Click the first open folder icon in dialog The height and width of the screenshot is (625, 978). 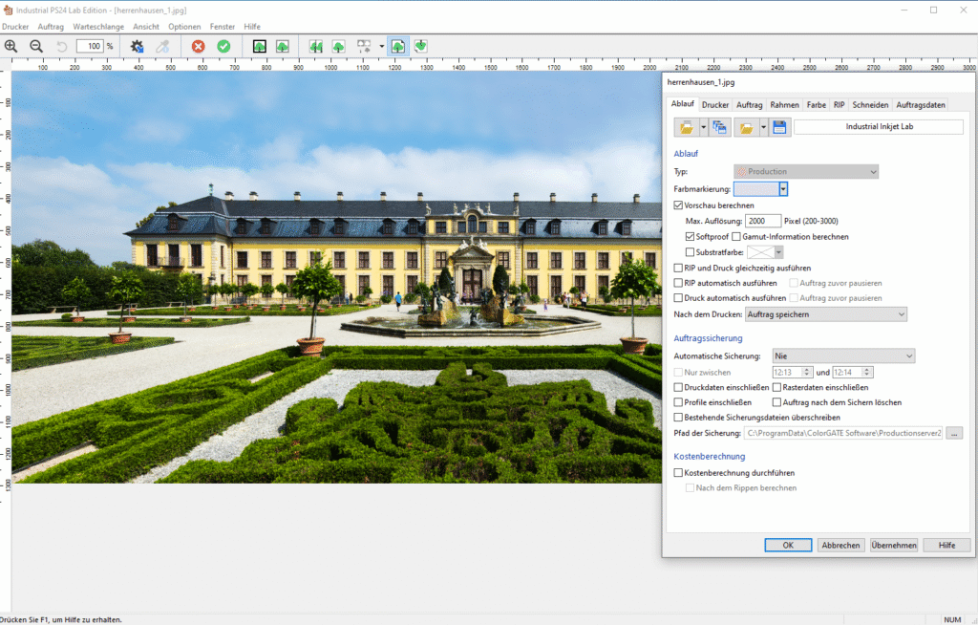[685, 127]
